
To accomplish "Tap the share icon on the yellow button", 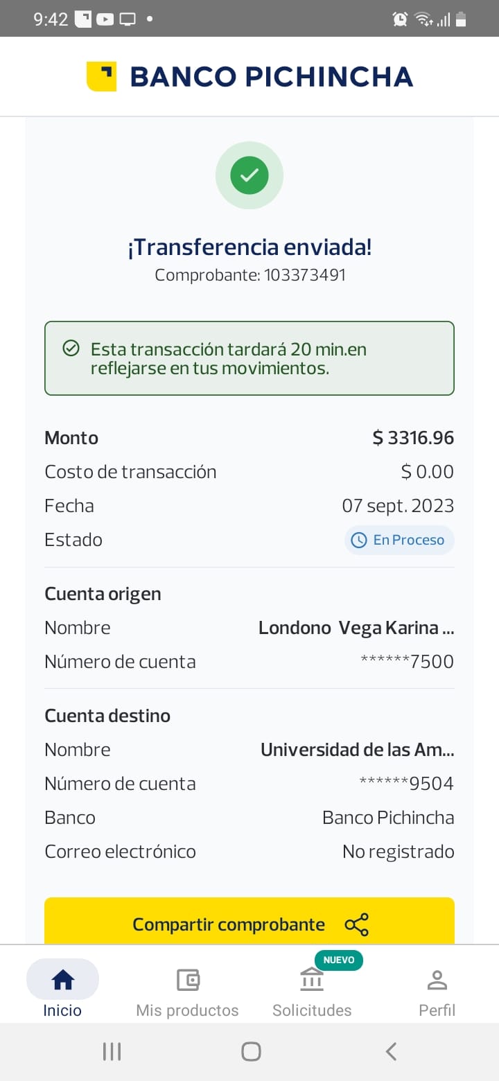I will point(356,924).
